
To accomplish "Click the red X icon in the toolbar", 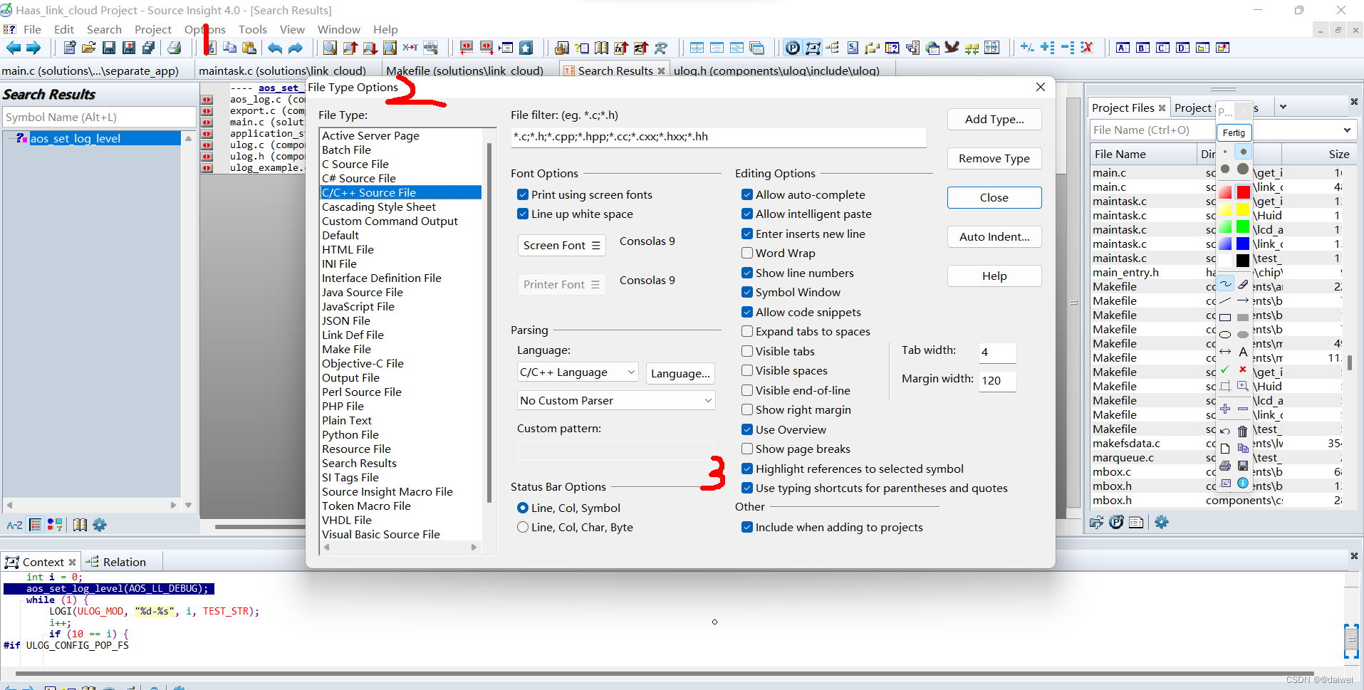I will (1087, 48).
